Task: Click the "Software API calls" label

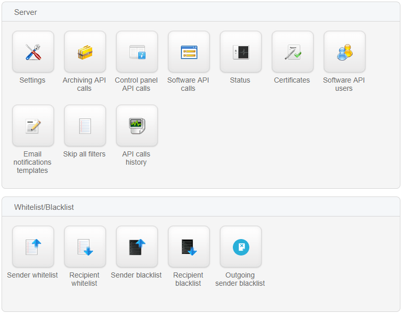Action: pyautogui.click(x=188, y=84)
